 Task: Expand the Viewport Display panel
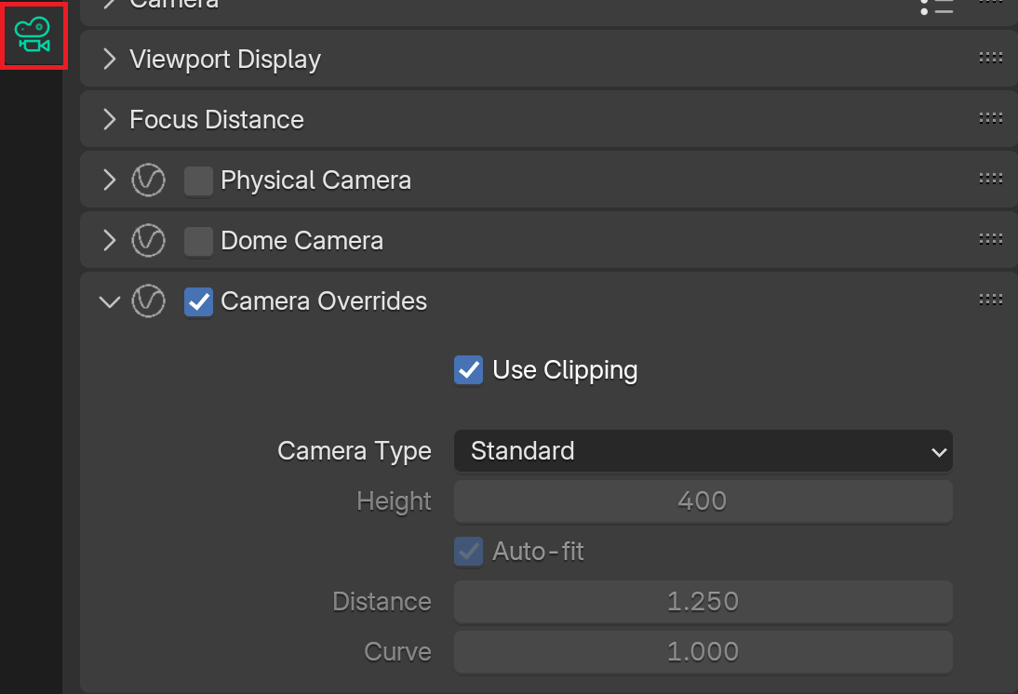coord(110,60)
